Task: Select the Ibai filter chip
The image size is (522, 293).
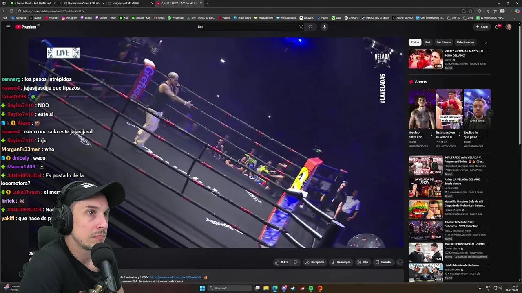Action: 427,42
